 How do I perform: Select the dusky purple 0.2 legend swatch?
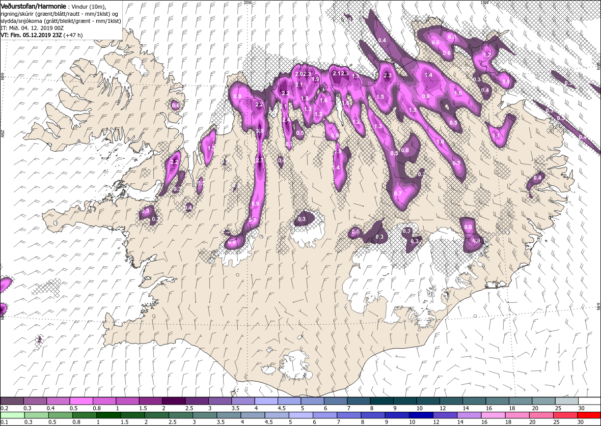(x=12, y=401)
